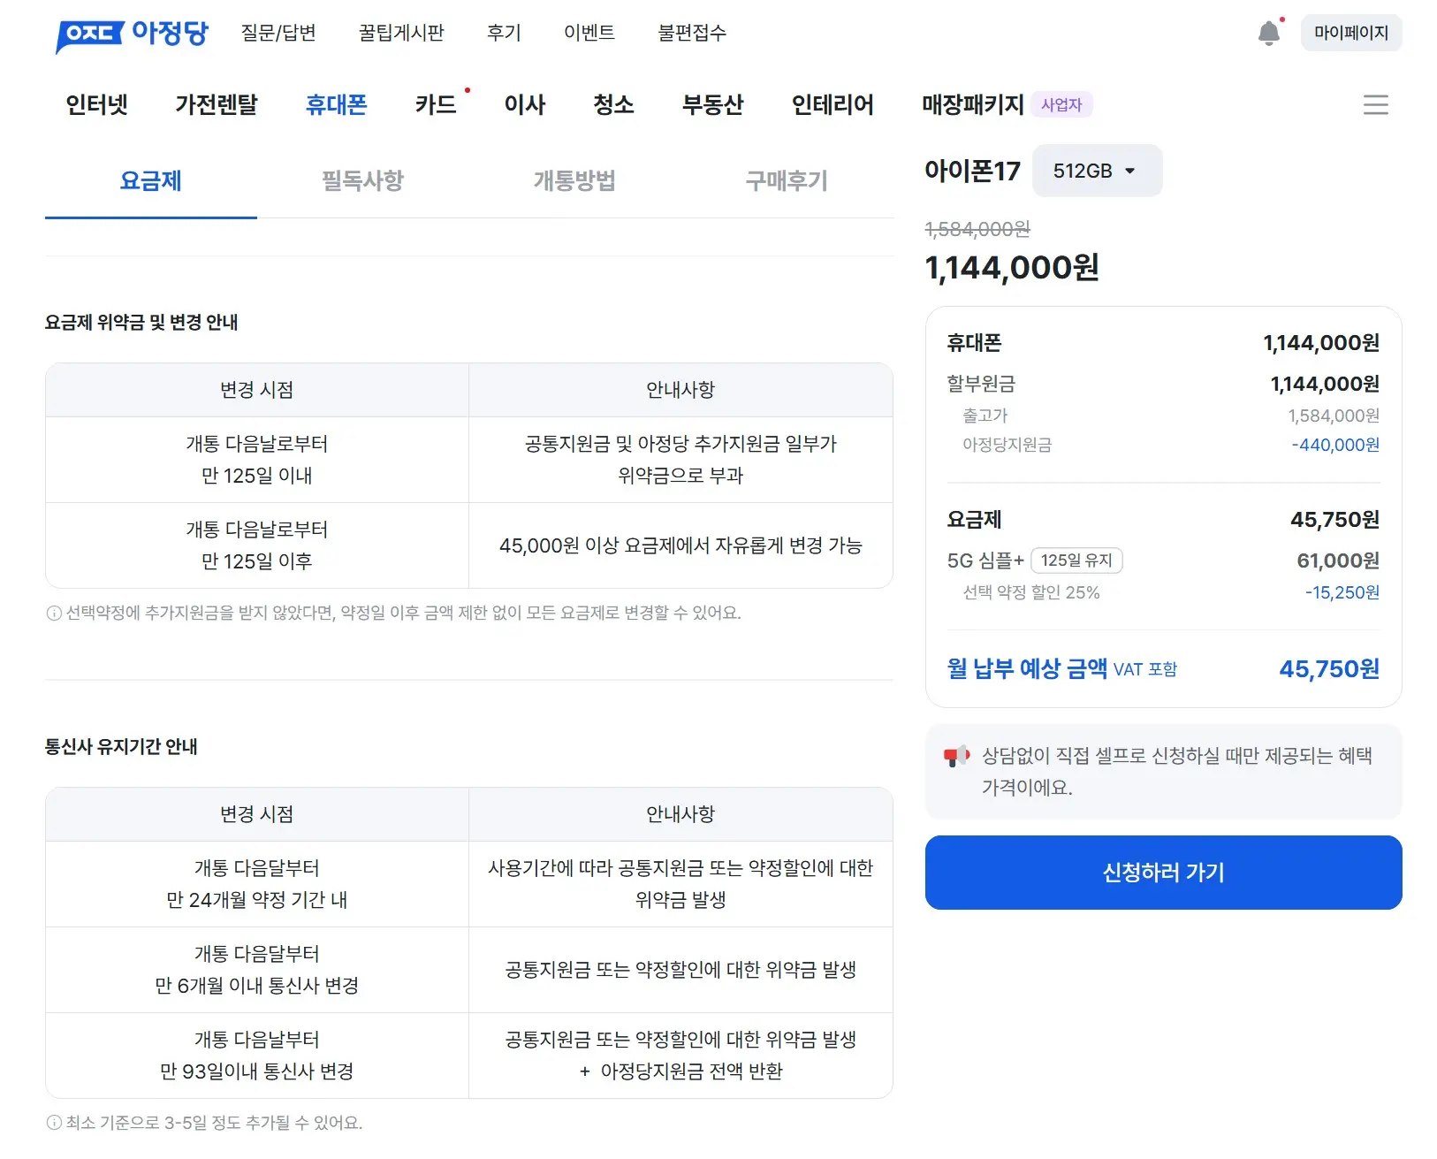Screen dimensions: 1437x1159
Task: Open the 이벤트 page
Action: (589, 33)
